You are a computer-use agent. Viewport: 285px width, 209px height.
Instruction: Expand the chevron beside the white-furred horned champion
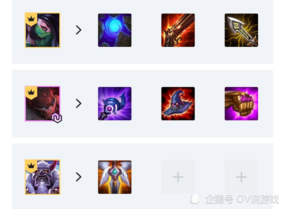[78, 177]
